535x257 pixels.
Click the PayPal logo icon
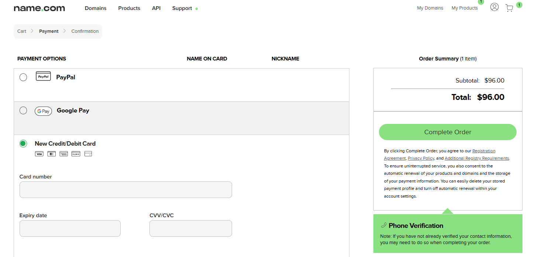[43, 76]
